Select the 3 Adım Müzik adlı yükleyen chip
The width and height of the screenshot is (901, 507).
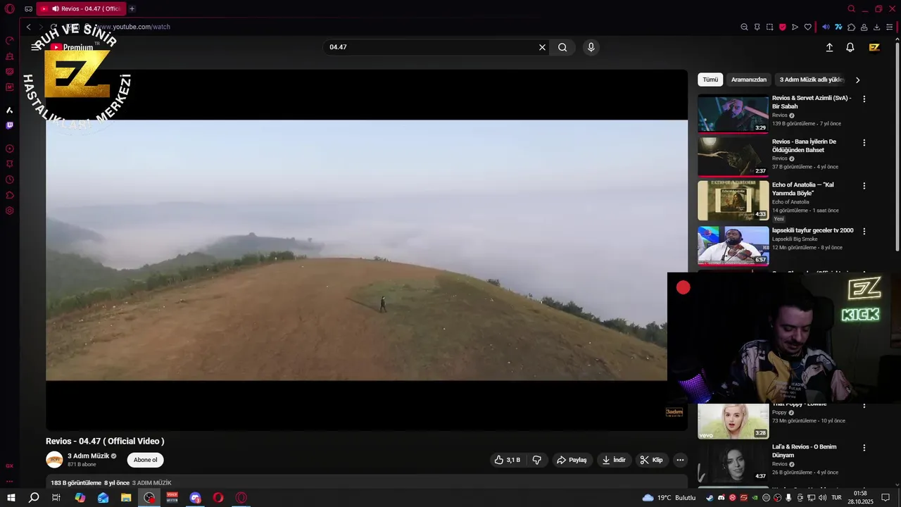click(811, 80)
